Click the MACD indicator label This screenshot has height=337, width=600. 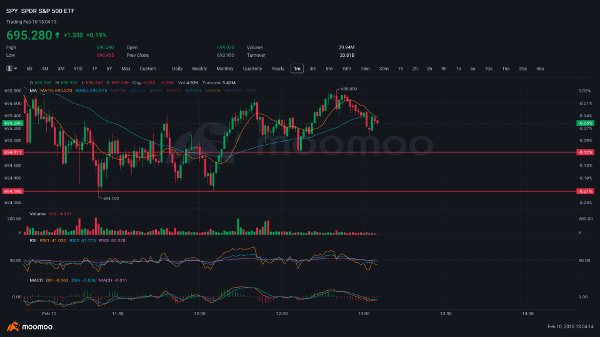36,280
